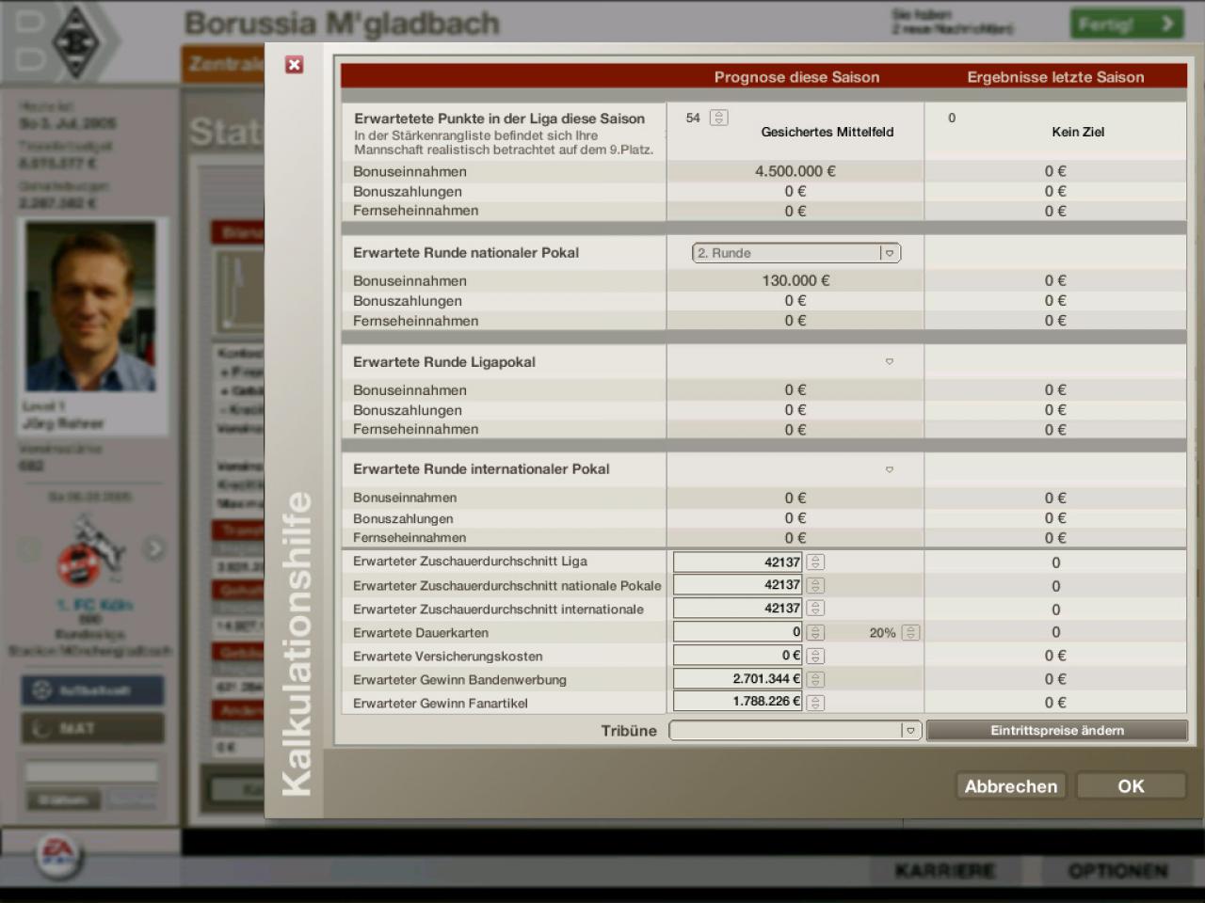Image resolution: width=1205 pixels, height=903 pixels.
Task: Click the Zuschauerdurchschnitt internationale input field
Action: [738, 609]
